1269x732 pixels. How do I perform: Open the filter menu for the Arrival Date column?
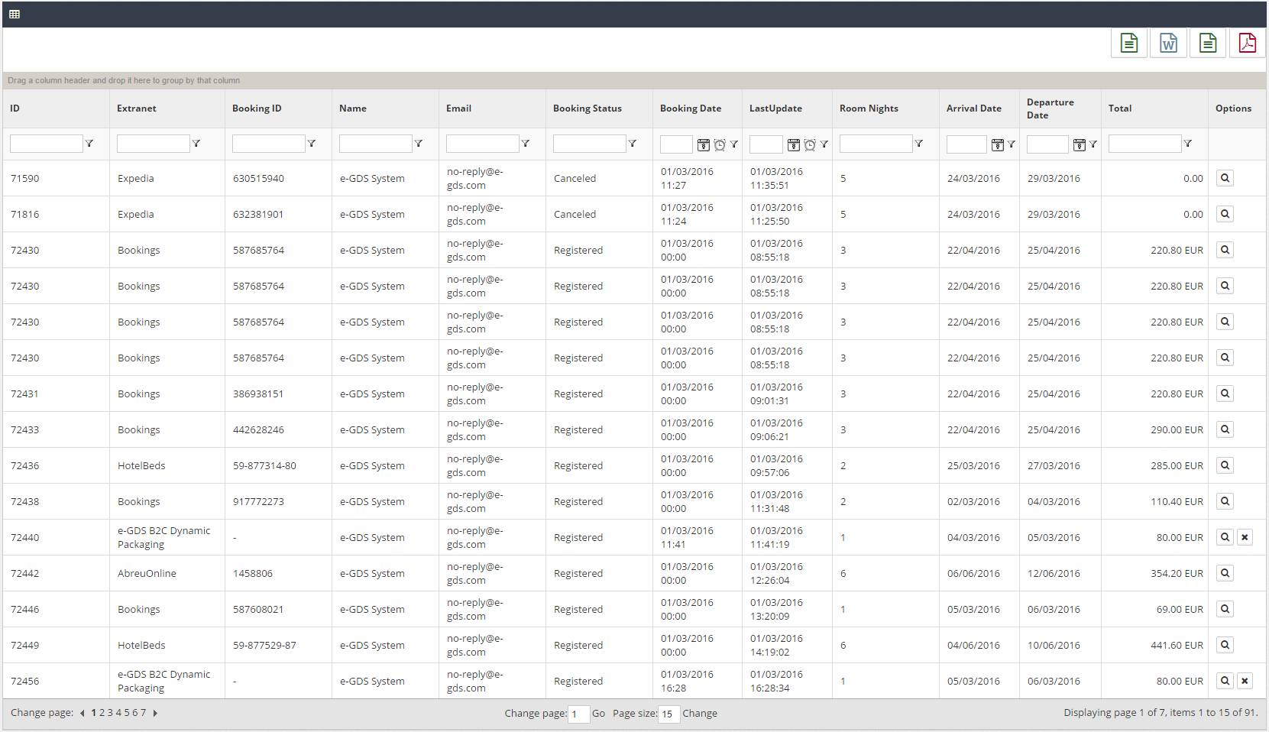pyautogui.click(x=1012, y=144)
